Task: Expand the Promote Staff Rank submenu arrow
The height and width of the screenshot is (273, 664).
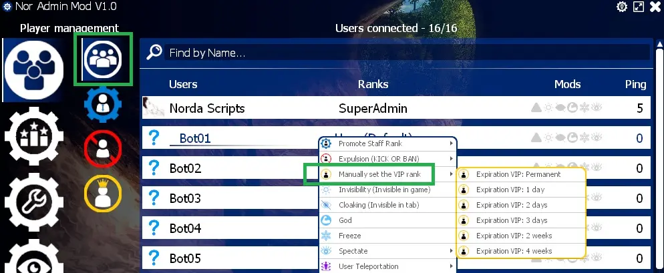Action: pyautogui.click(x=452, y=144)
